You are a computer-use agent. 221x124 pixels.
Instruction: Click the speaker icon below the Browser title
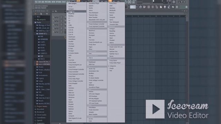pos(47,14)
